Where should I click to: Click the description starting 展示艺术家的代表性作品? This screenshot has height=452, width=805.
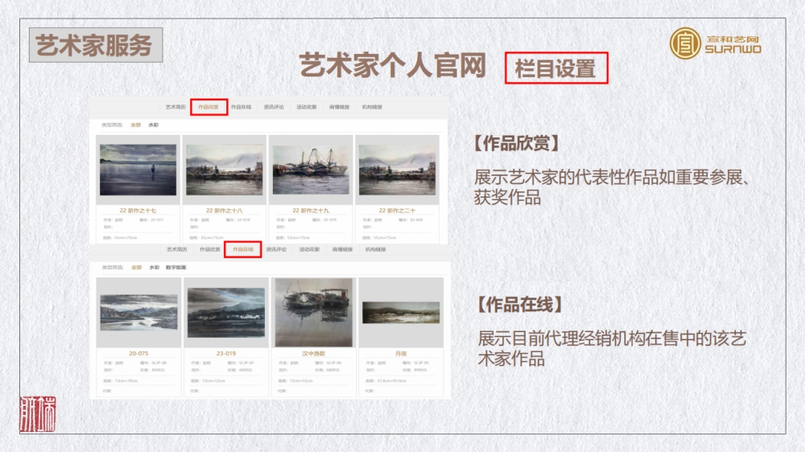(612, 187)
